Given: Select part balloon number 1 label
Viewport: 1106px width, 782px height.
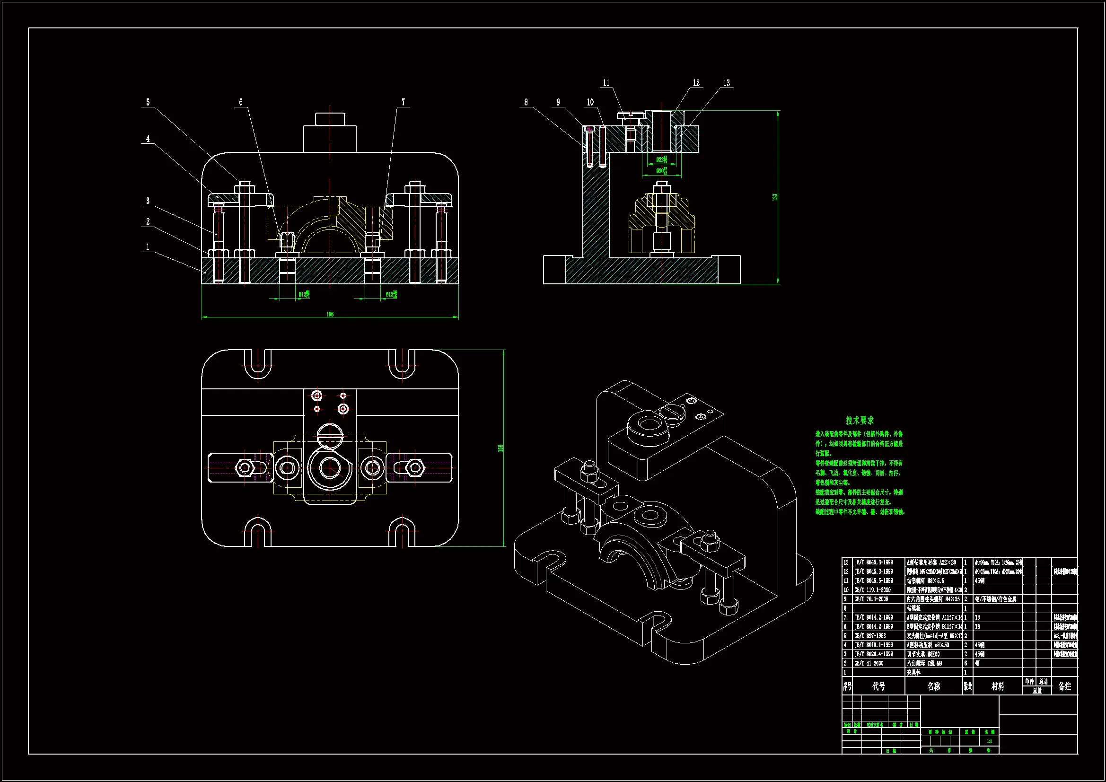Looking at the screenshot, I should [148, 246].
